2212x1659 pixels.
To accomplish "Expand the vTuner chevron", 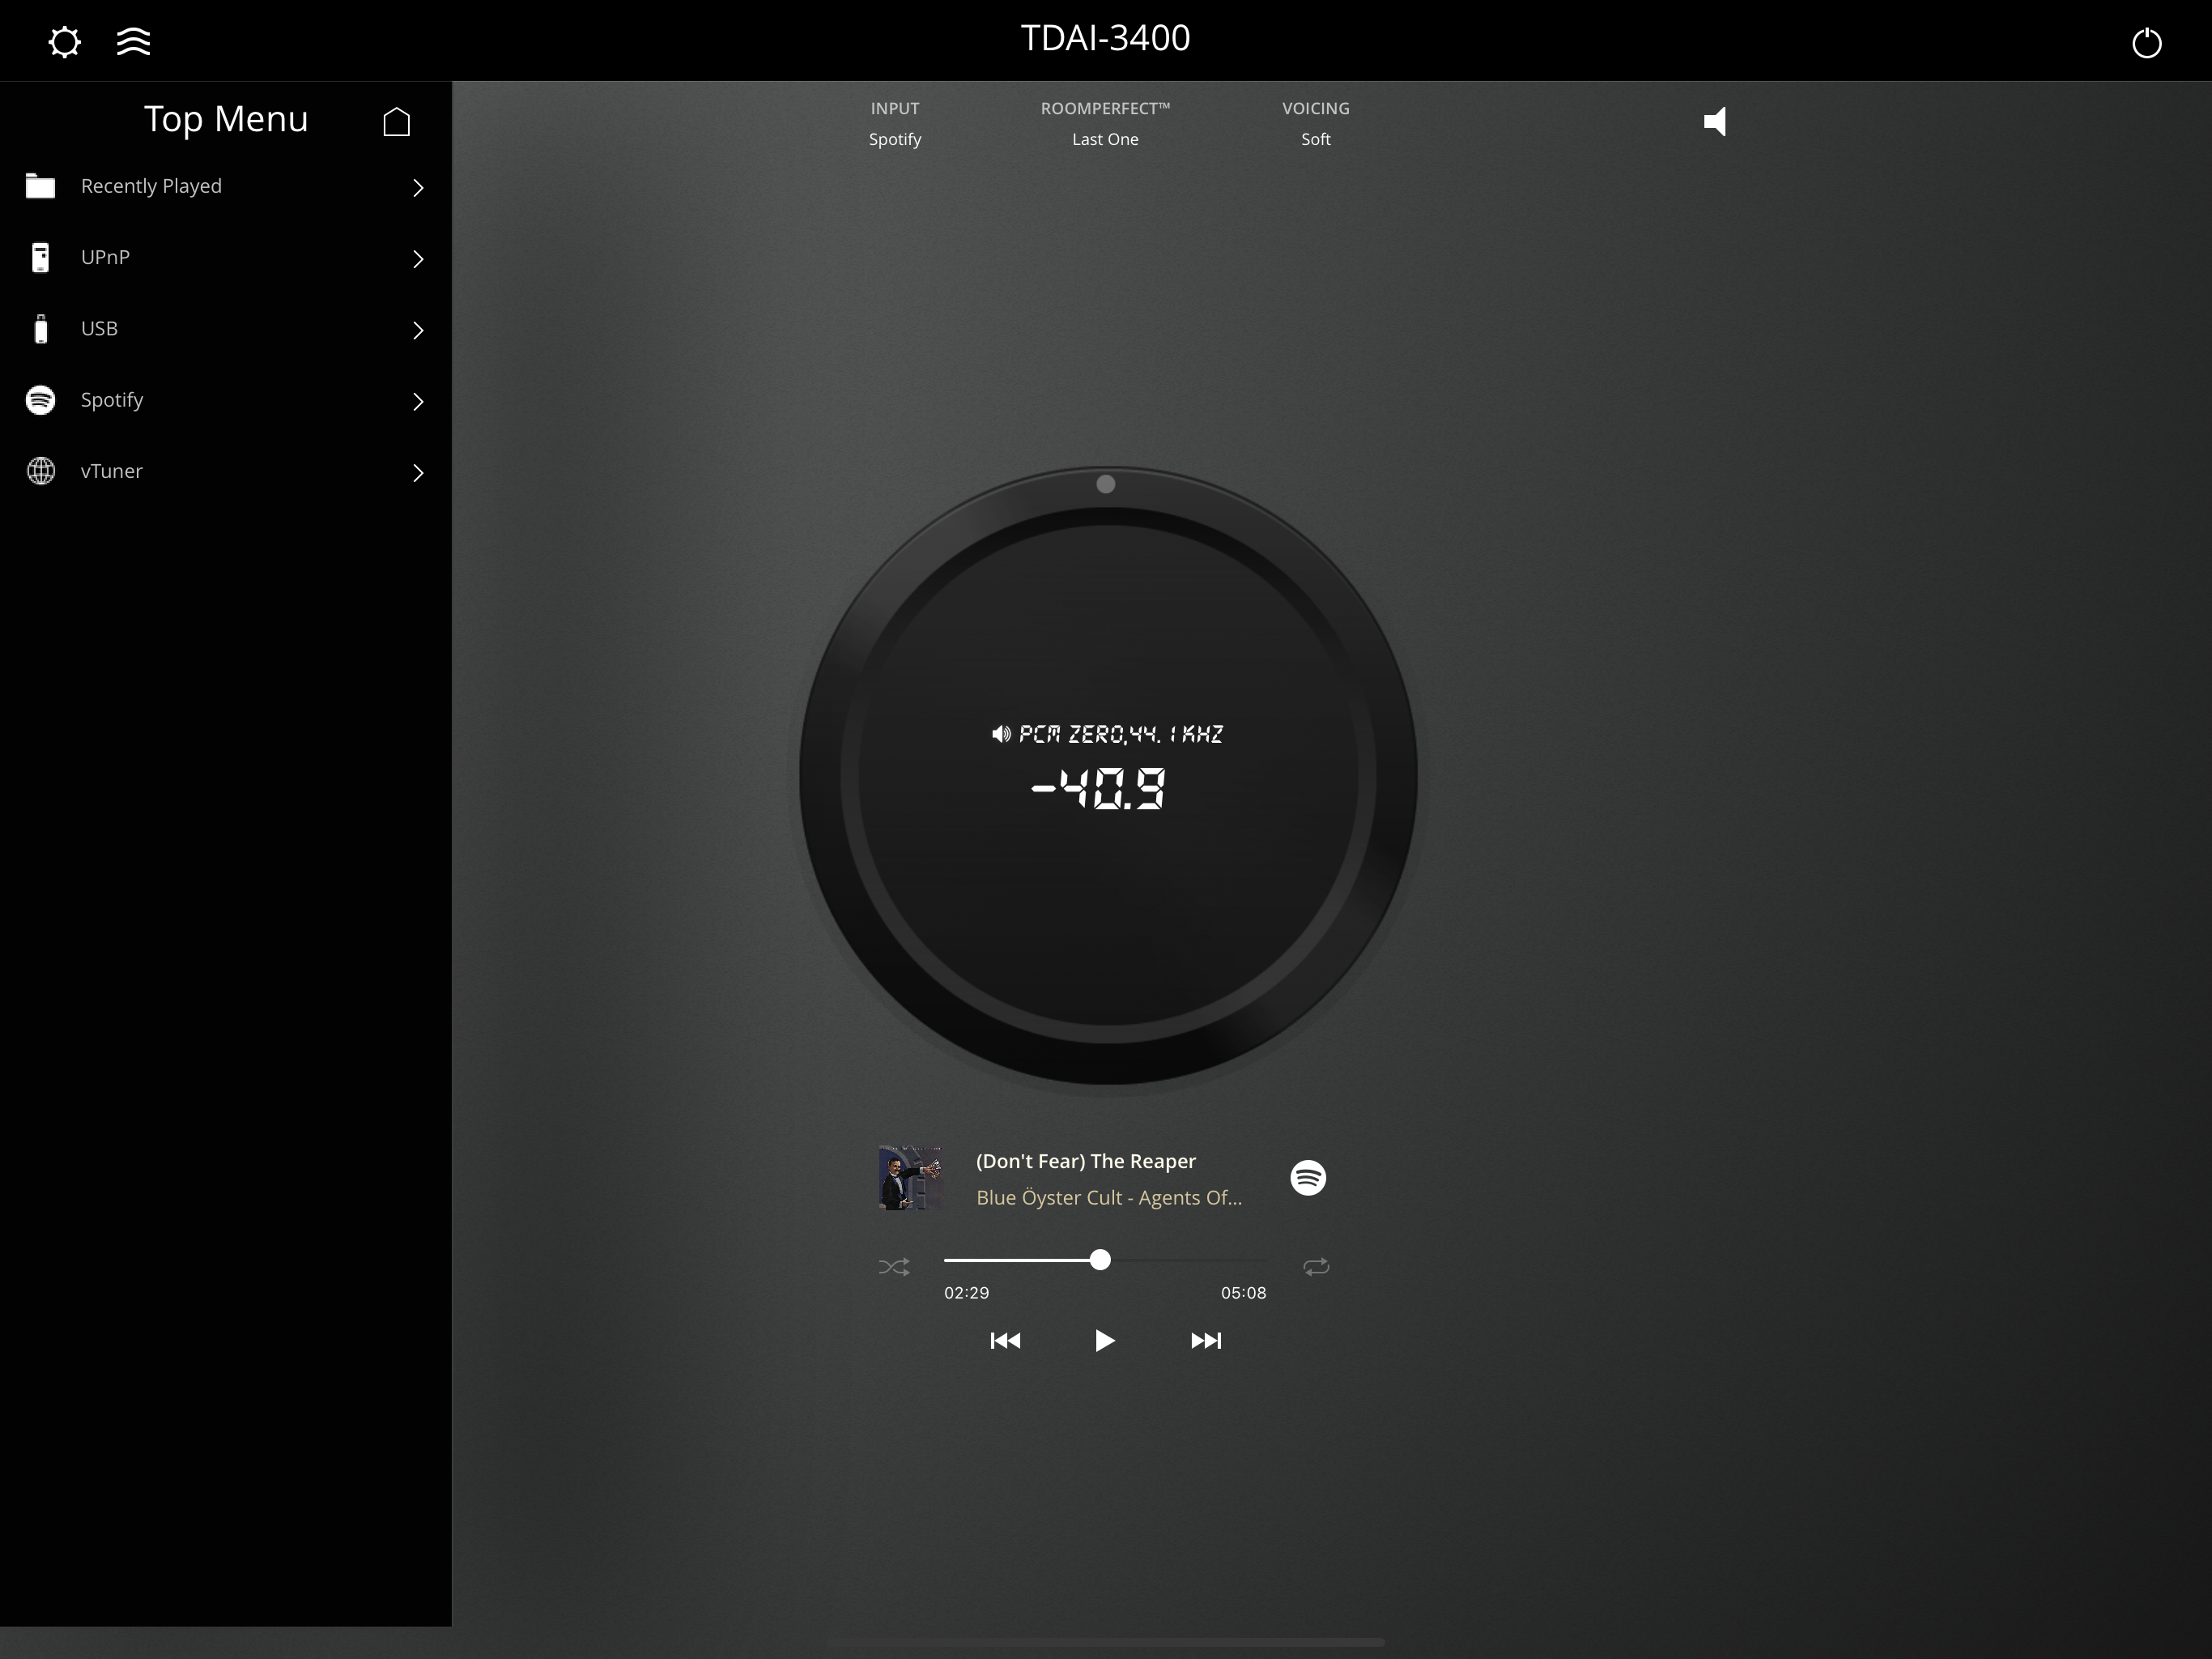I will click(418, 472).
